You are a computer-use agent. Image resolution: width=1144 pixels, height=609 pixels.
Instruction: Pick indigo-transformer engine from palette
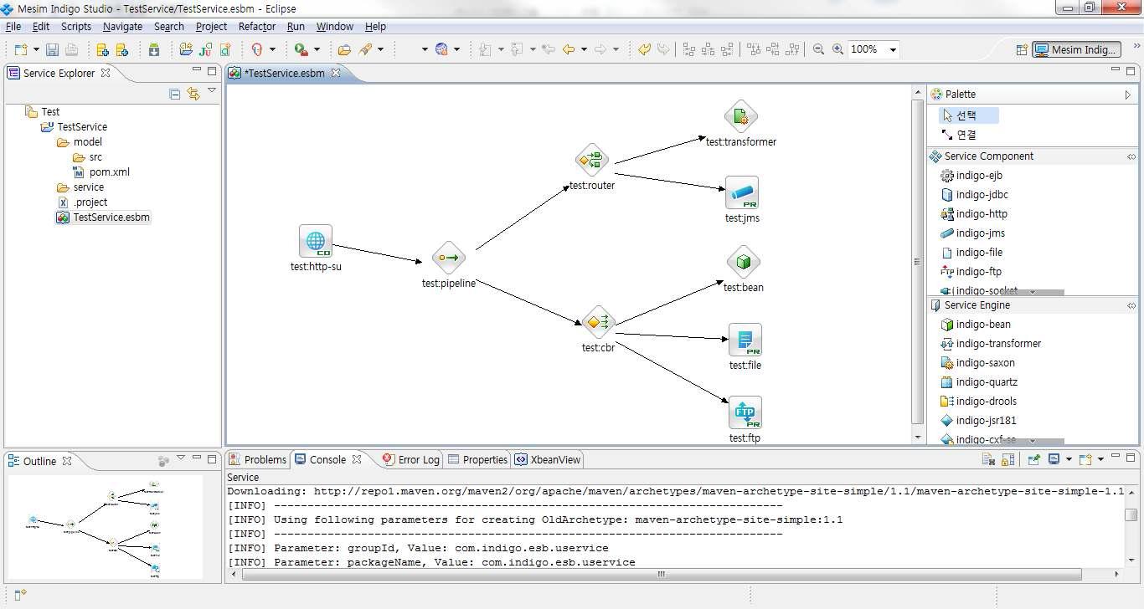(991, 344)
